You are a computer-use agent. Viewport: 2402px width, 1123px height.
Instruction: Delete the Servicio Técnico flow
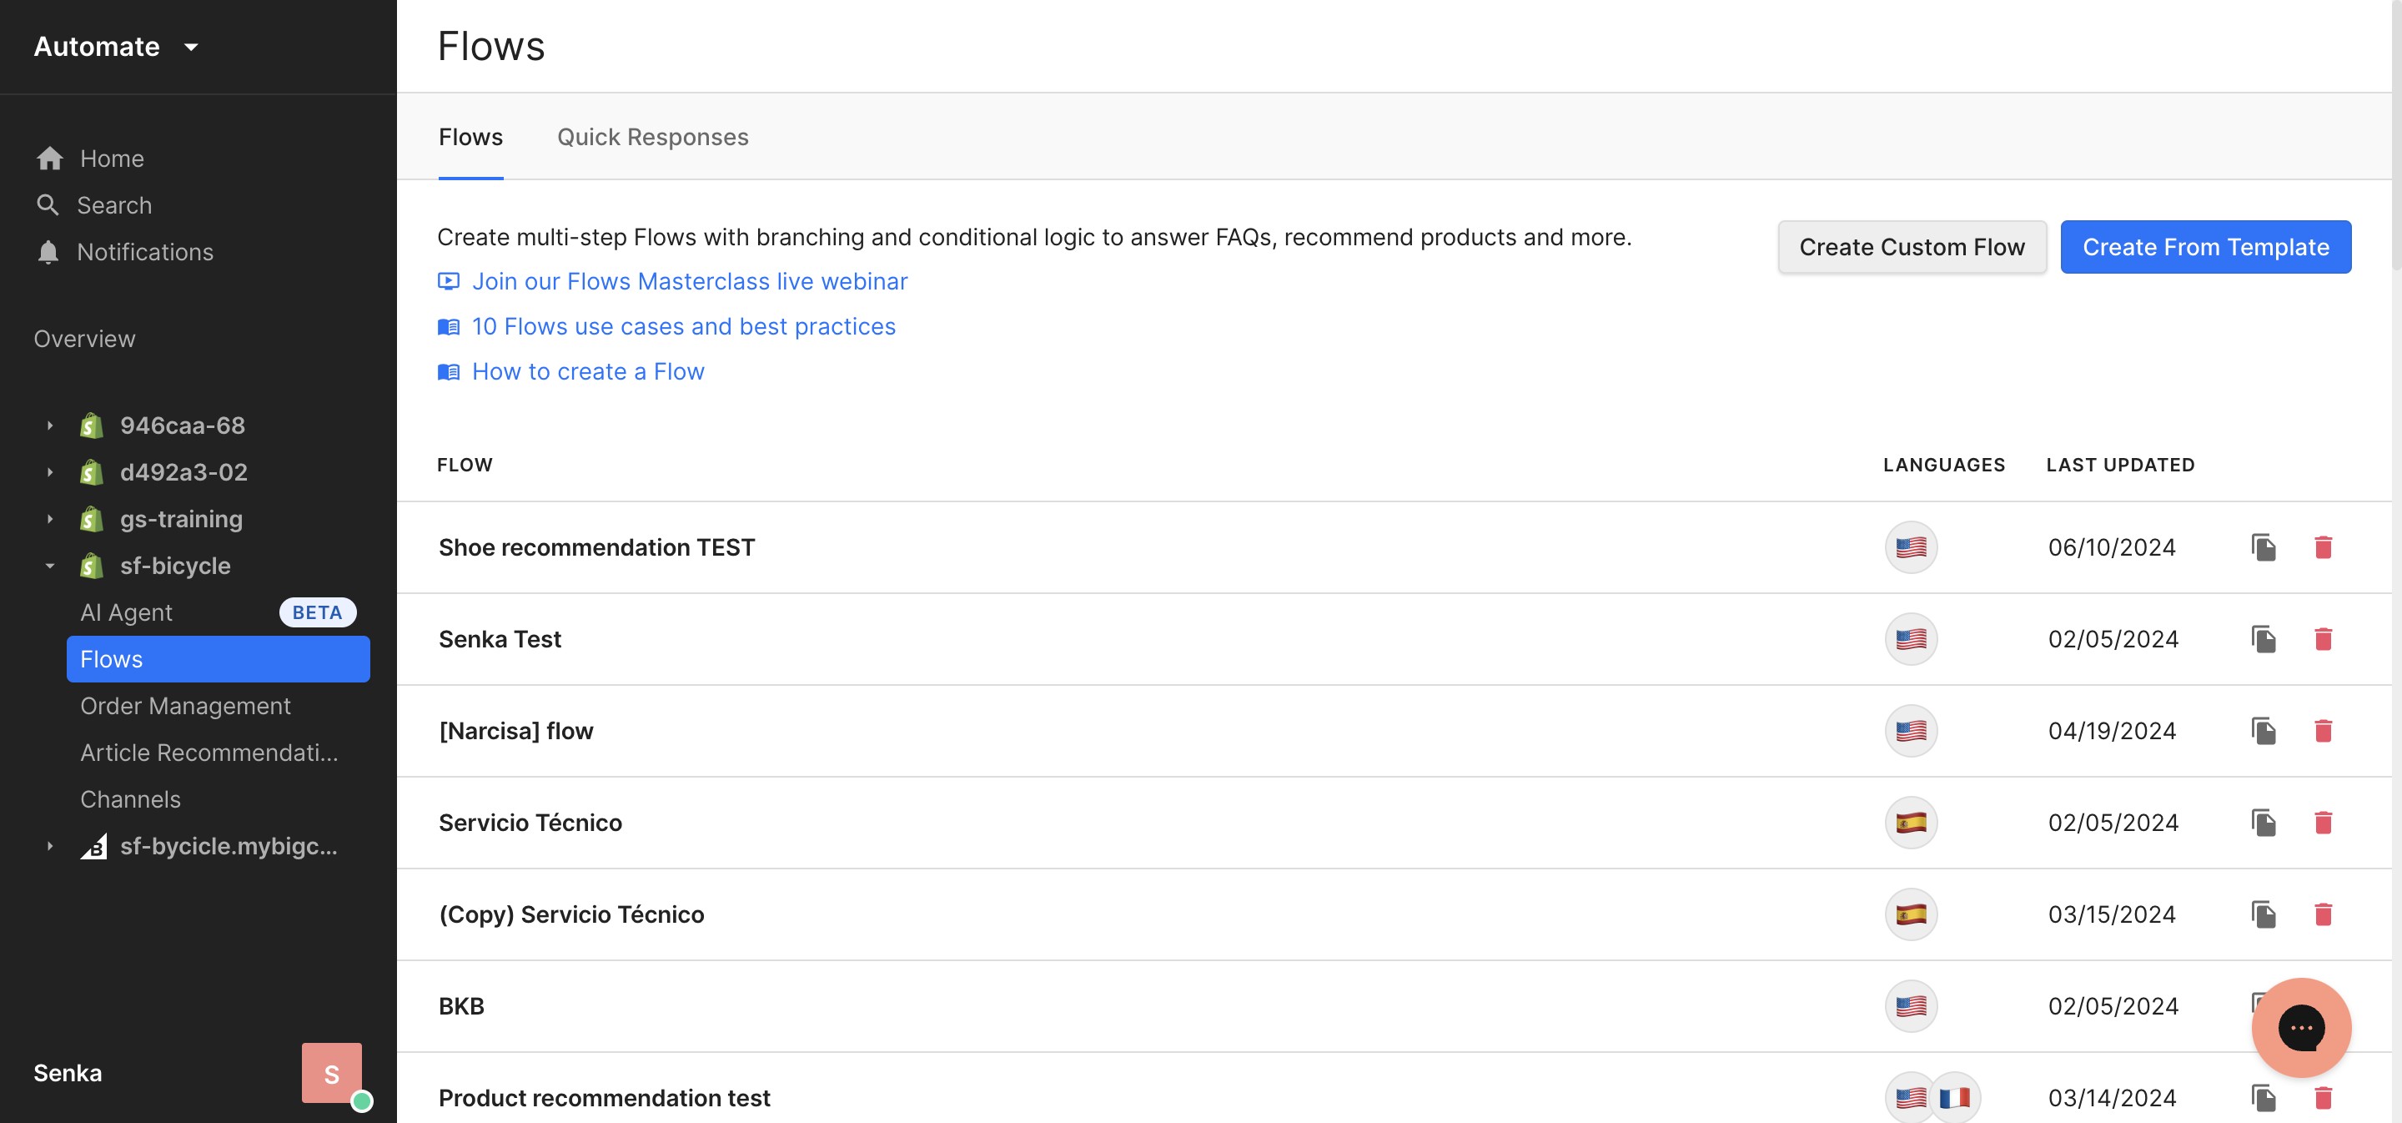[2323, 823]
